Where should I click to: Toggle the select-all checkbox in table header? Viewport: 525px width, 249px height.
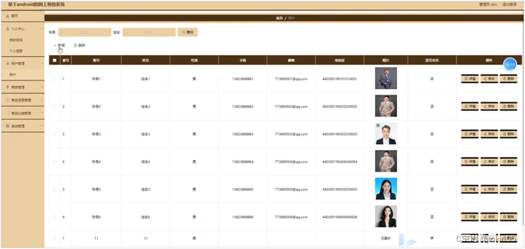tap(54, 60)
